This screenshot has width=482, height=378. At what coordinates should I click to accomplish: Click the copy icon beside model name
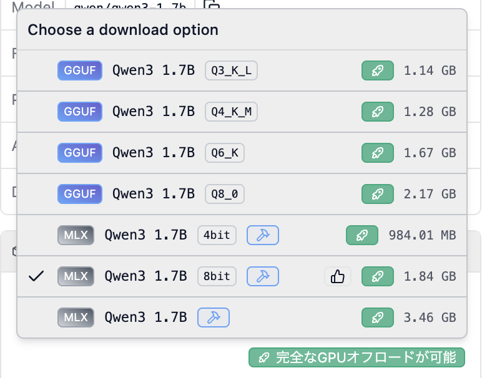point(212,5)
